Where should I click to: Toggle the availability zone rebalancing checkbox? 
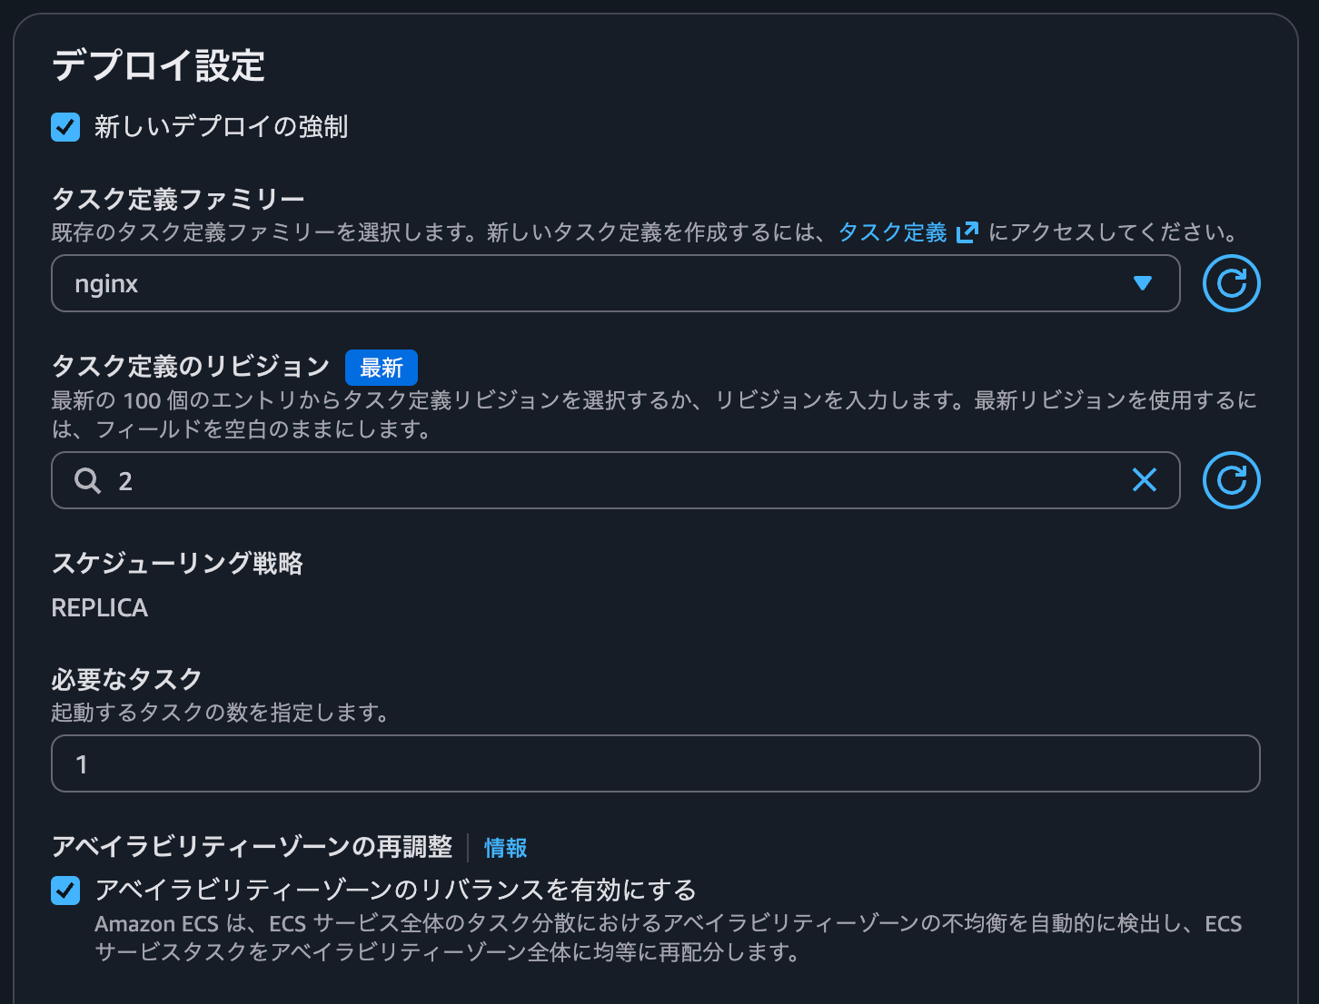(x=64, y=891)
